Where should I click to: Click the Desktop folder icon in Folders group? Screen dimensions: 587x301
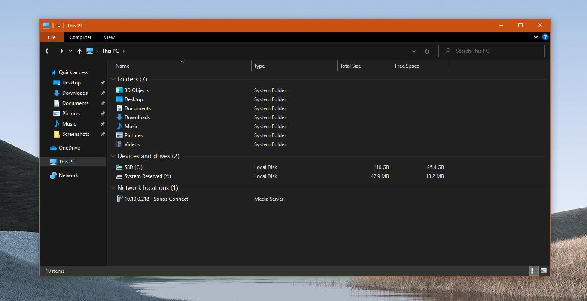(x=119, y=99)
